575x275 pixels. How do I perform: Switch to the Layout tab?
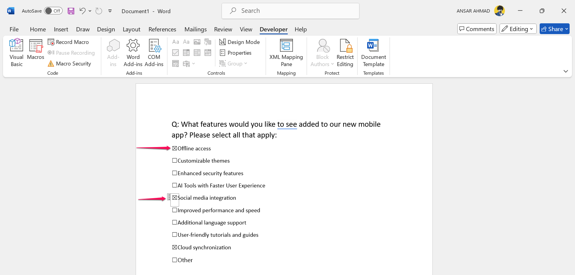point(131,29)
